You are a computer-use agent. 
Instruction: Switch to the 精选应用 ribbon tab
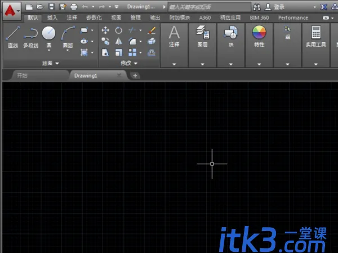pyautogui.click(x=230, y=17)
